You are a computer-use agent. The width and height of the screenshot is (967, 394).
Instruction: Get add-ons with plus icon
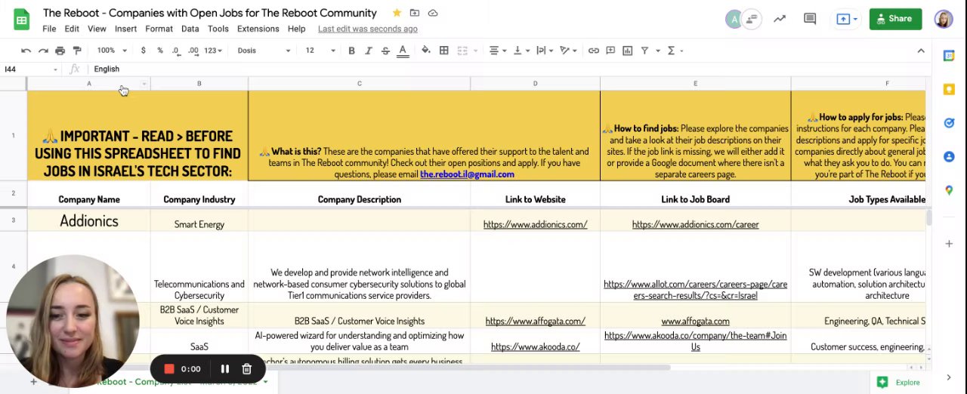click(949, 244)
